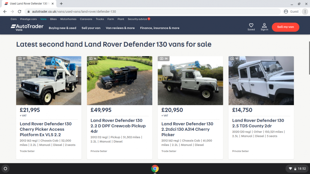The width and height of the screenshot is (310, 174).
Task: Click the white County Defender photo
Action: 261,81
